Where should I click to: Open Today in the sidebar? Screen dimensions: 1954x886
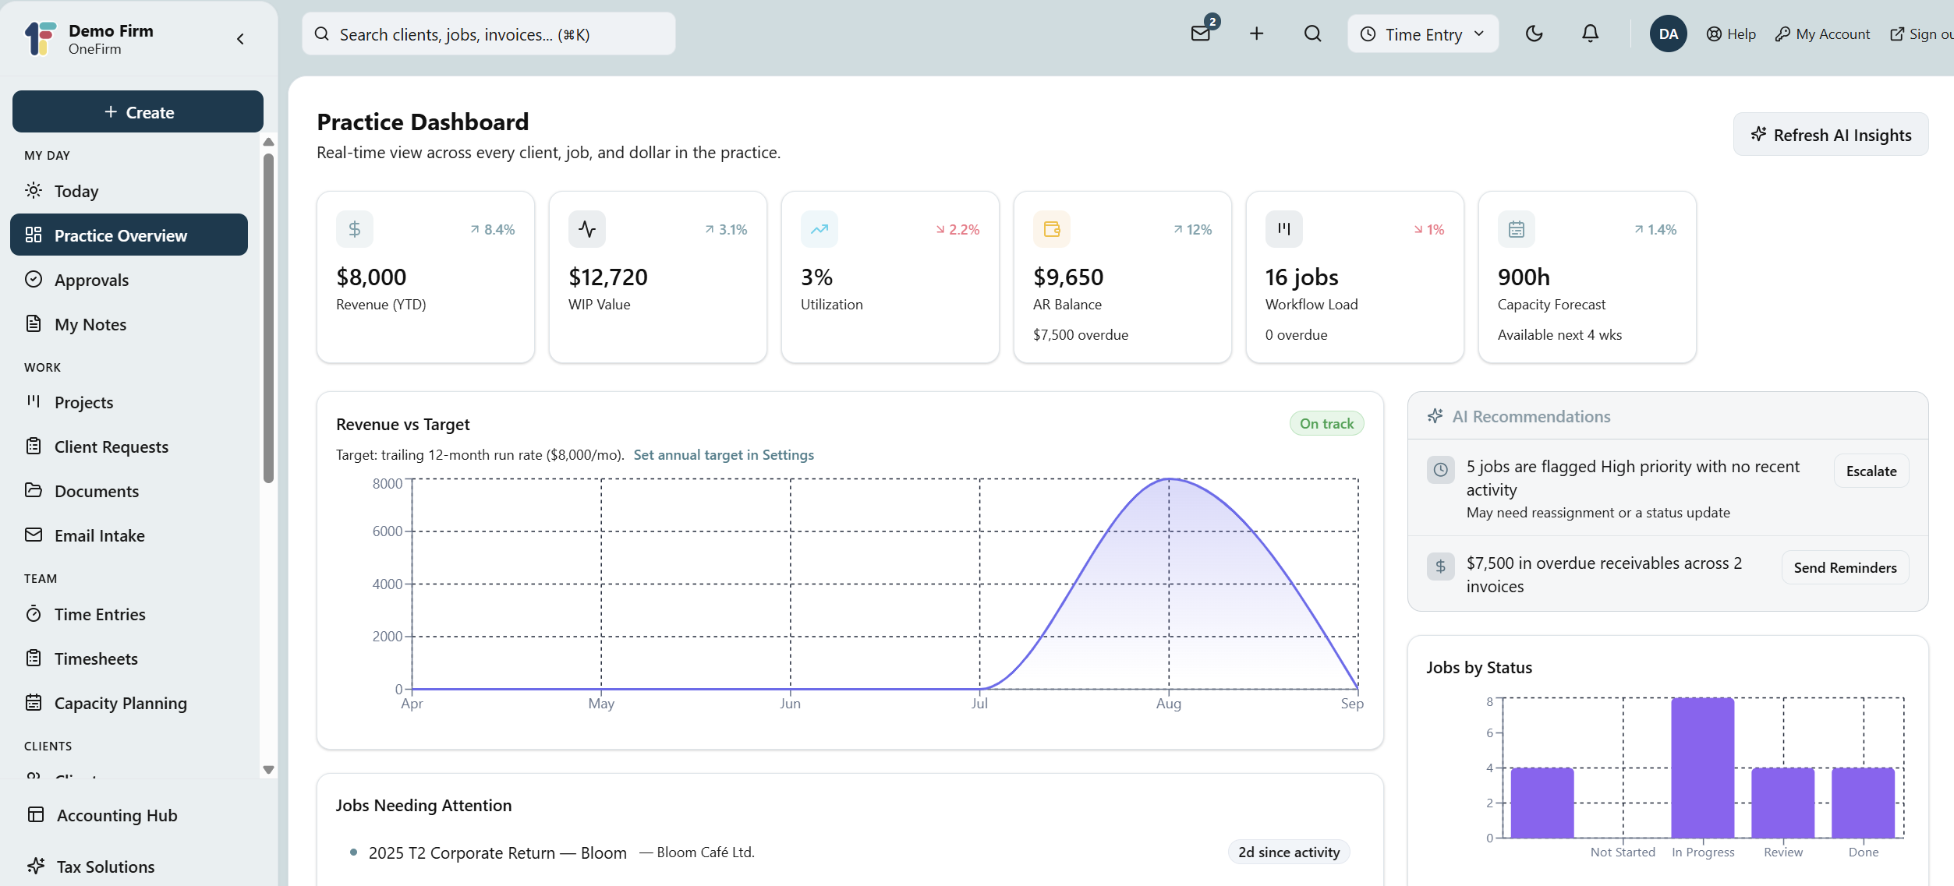click(x=129, y=191)
